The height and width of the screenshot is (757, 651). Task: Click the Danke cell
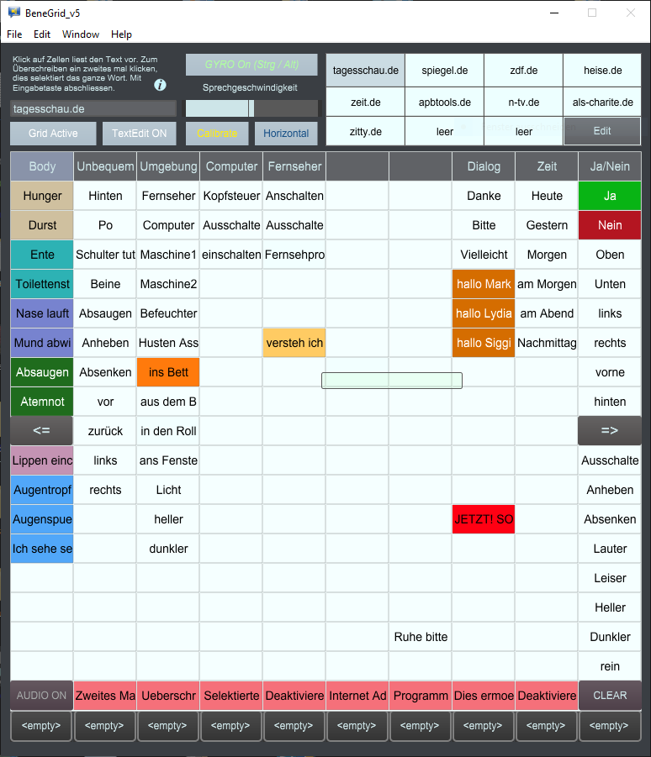(x=484, y=196)
